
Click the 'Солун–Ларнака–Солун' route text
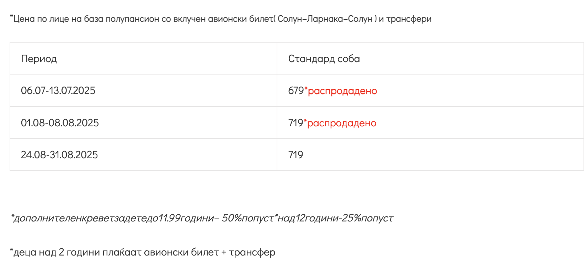tap(325, 19)
